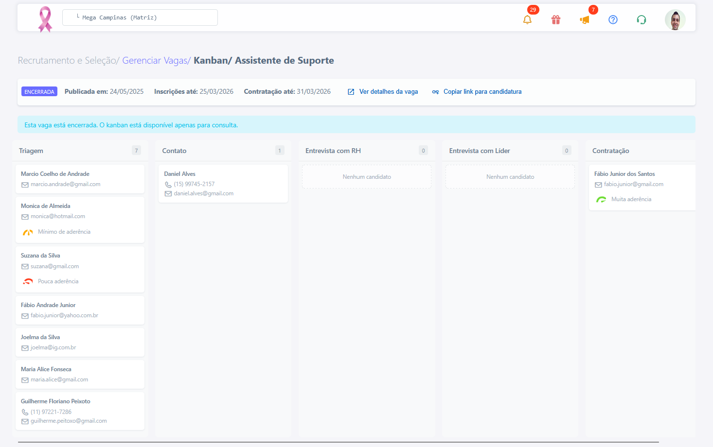The image size is (713, 447).
Task: Open candidate Marcio Coelho de Andrade
Action: 80,179
